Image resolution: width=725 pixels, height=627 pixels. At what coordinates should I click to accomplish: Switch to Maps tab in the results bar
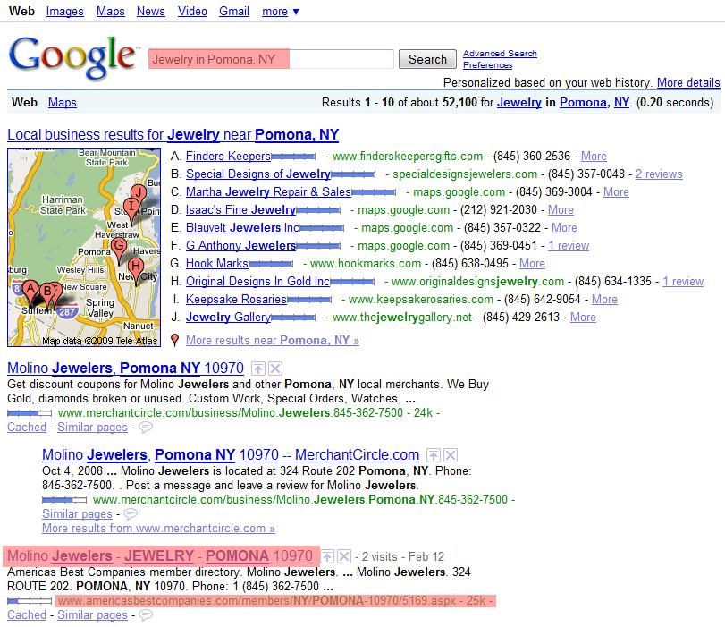(x=63, y=103)
